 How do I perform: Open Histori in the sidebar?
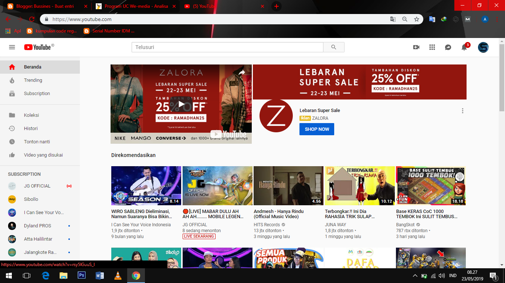(x=40, y=129)
